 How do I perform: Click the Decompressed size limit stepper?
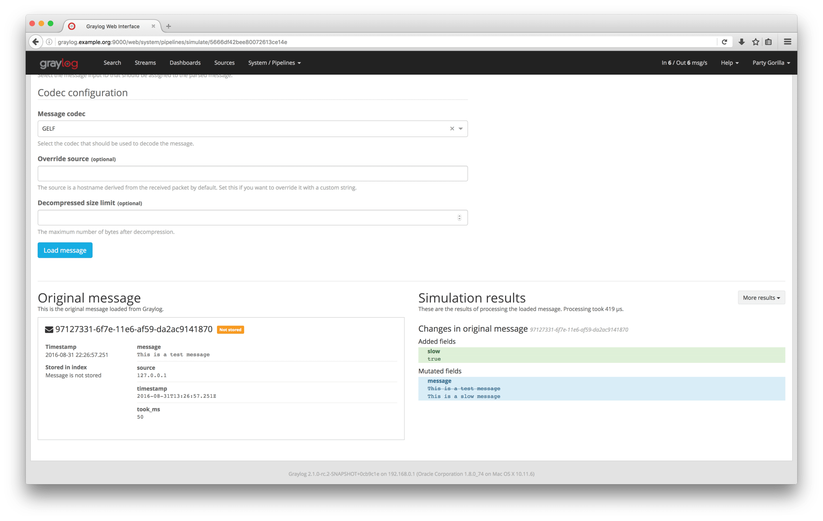tap(459, 218)
